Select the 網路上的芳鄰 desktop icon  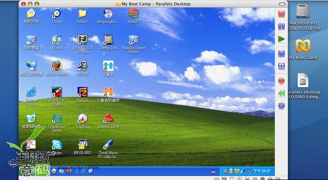coord(31,68)
